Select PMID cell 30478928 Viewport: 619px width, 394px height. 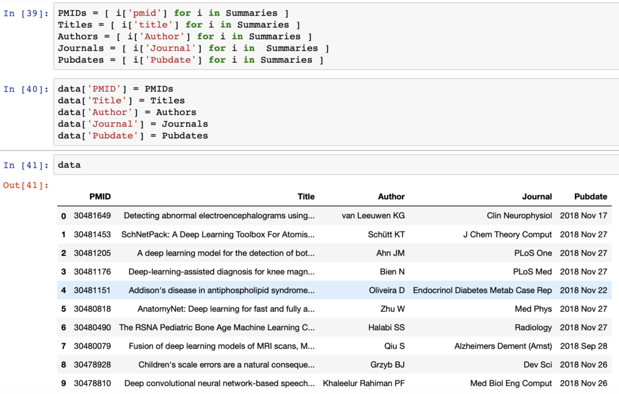pyautogui.click(x=92, y=364)
